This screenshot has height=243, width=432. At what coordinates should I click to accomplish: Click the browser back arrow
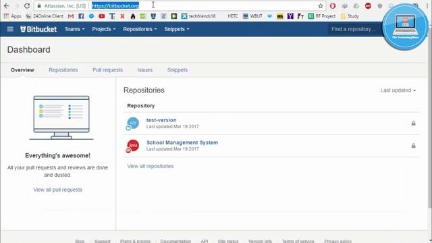pyautogui.click(x=6, y=6)
